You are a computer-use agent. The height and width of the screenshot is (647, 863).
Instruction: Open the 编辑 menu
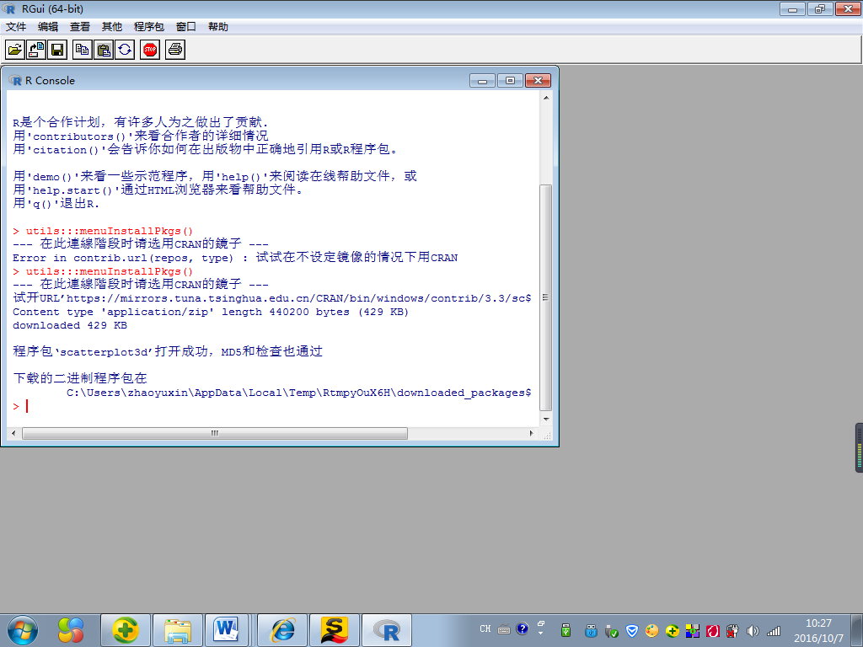(48, 27)
